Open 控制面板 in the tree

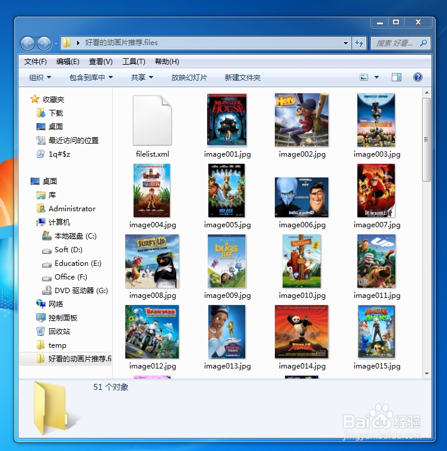pos(57,318)
